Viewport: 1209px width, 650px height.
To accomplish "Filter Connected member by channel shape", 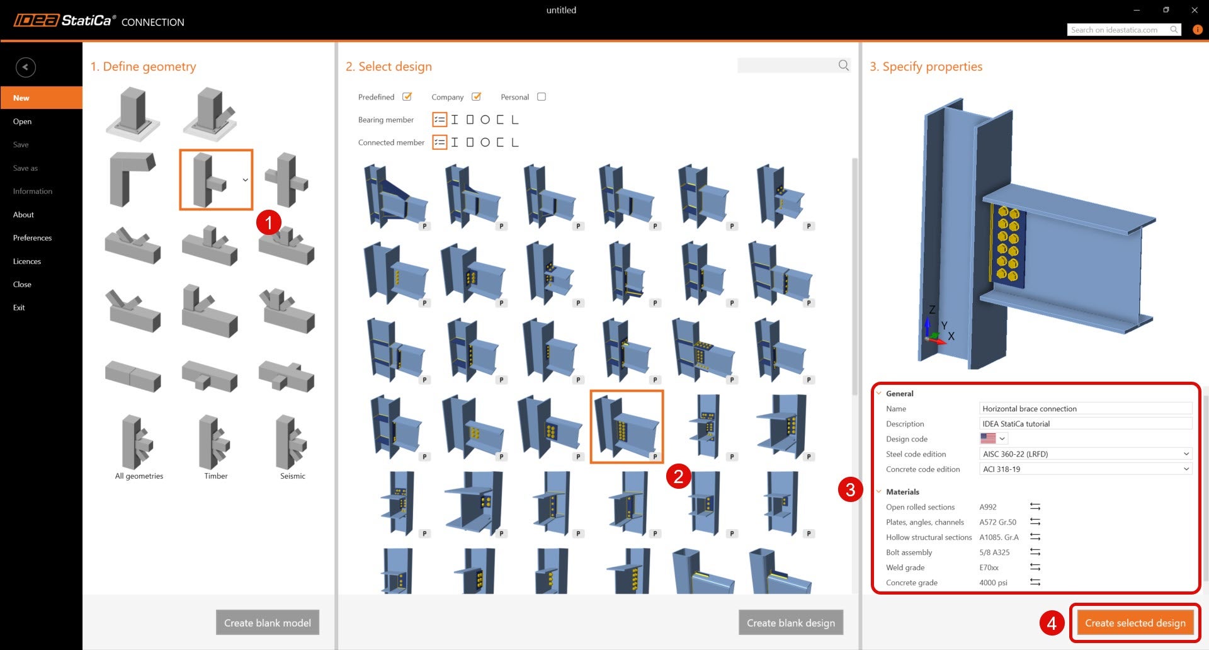I will point(500,142).
